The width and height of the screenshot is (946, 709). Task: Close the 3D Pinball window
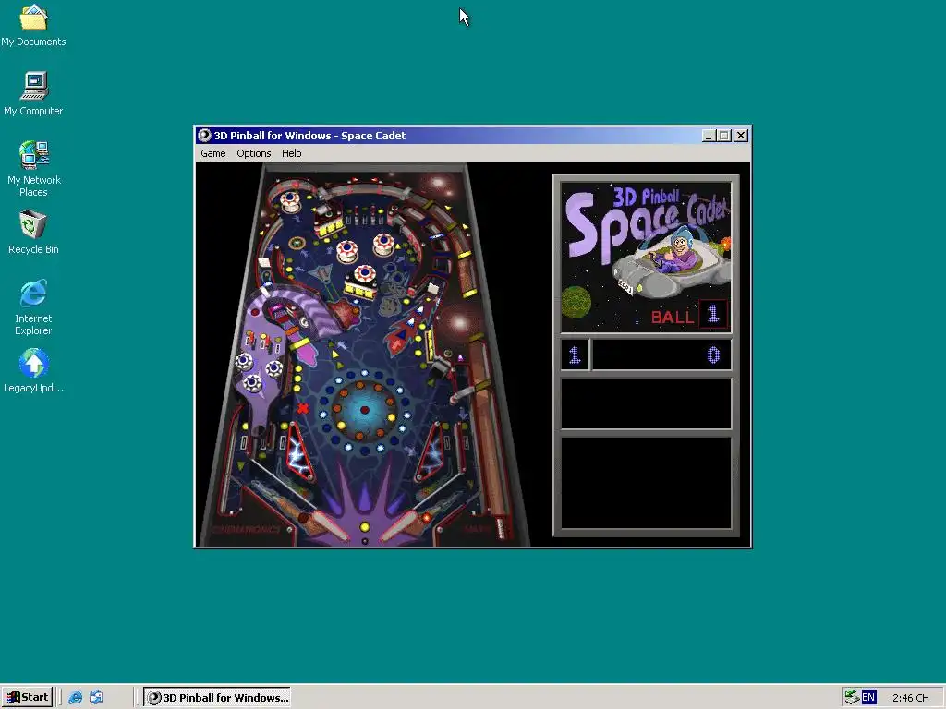(x=741, y=136)
